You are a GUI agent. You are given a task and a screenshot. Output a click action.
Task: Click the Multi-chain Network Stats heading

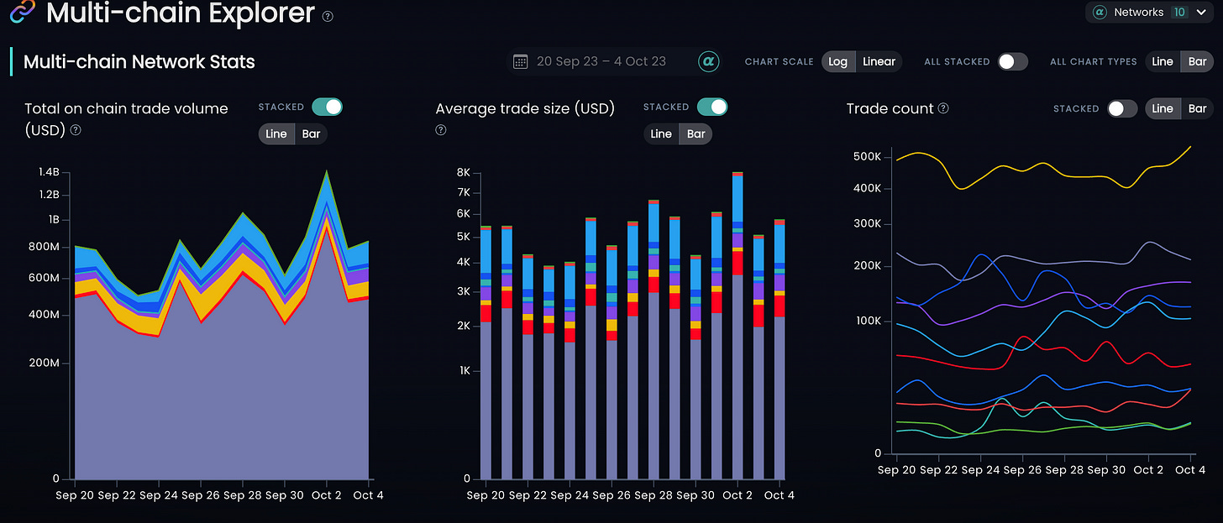(x=139, y=61)
